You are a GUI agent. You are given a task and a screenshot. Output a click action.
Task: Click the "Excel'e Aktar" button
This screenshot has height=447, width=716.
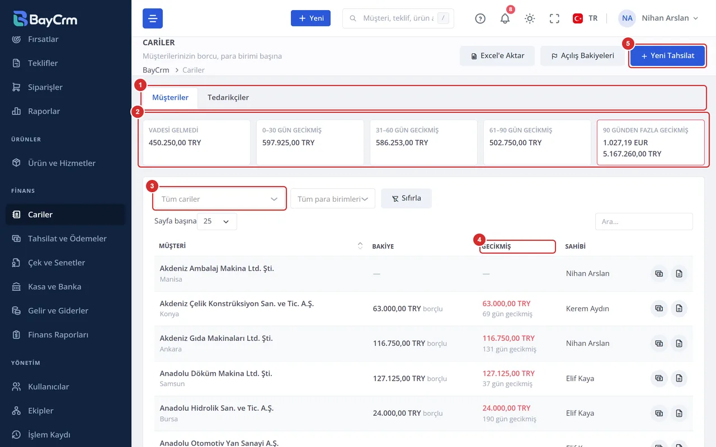pyautogui.click(x=497, y=56)
